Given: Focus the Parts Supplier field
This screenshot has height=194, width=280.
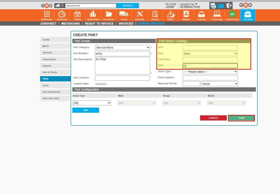Looking at the screenshot, I should click(x=210, y=78).
